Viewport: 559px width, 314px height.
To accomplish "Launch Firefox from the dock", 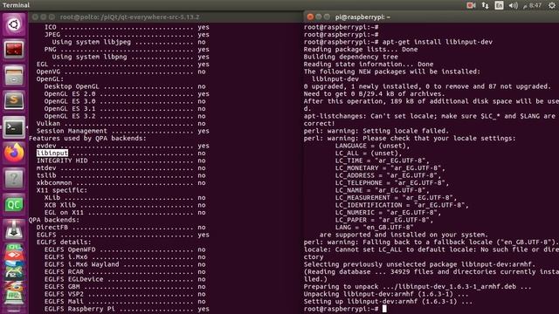I will (14, 153).
